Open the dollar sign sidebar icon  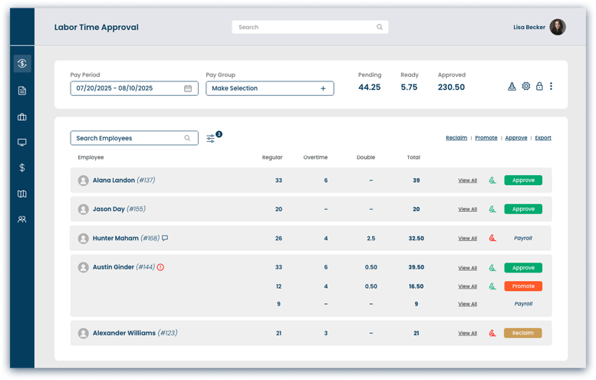22,167
